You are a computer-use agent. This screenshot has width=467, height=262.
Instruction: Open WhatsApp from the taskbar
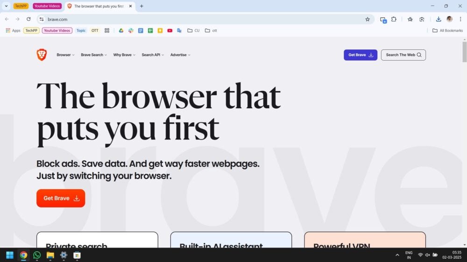coord(37,255)
